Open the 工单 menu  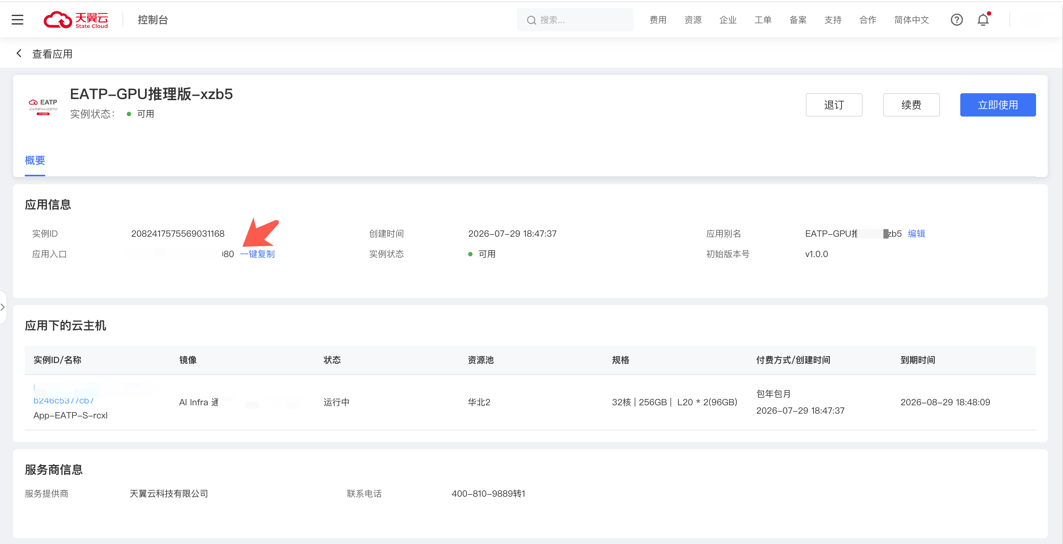point(762,20)
